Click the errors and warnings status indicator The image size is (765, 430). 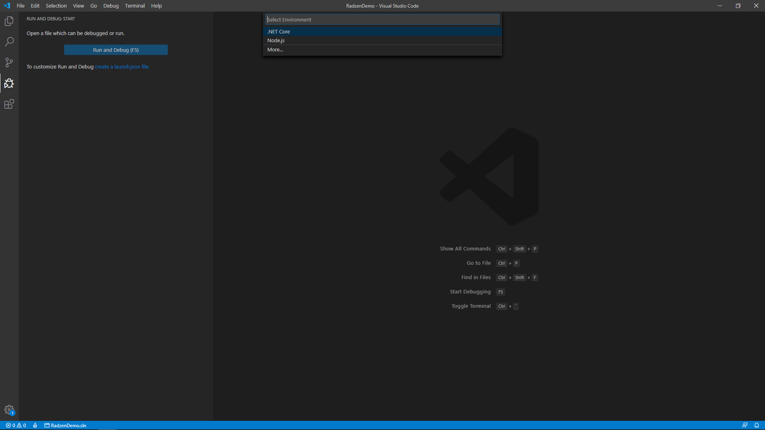click(16, 425)
